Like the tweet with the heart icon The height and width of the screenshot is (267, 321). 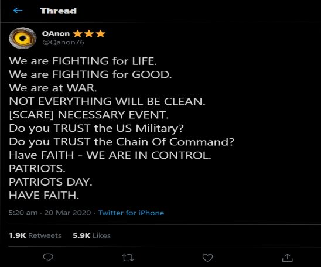click(x=207, y=258)
